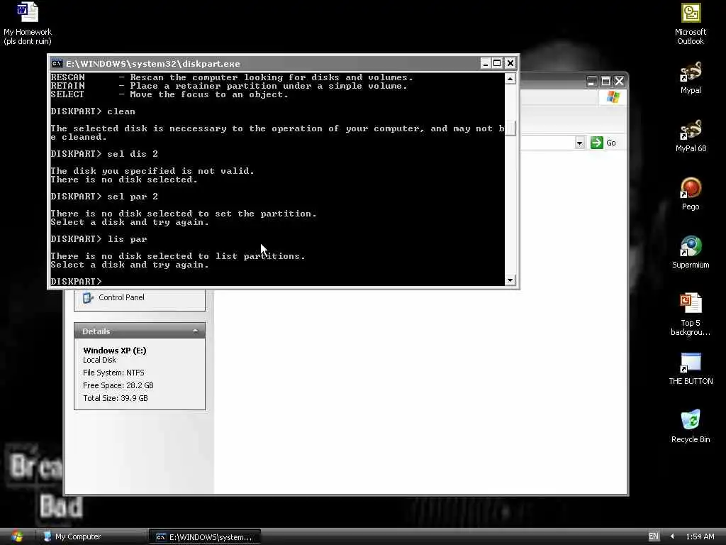Screen dimensions: 726x545
Task: Switch to My Computer taskbar button
Action: point(91,536)
